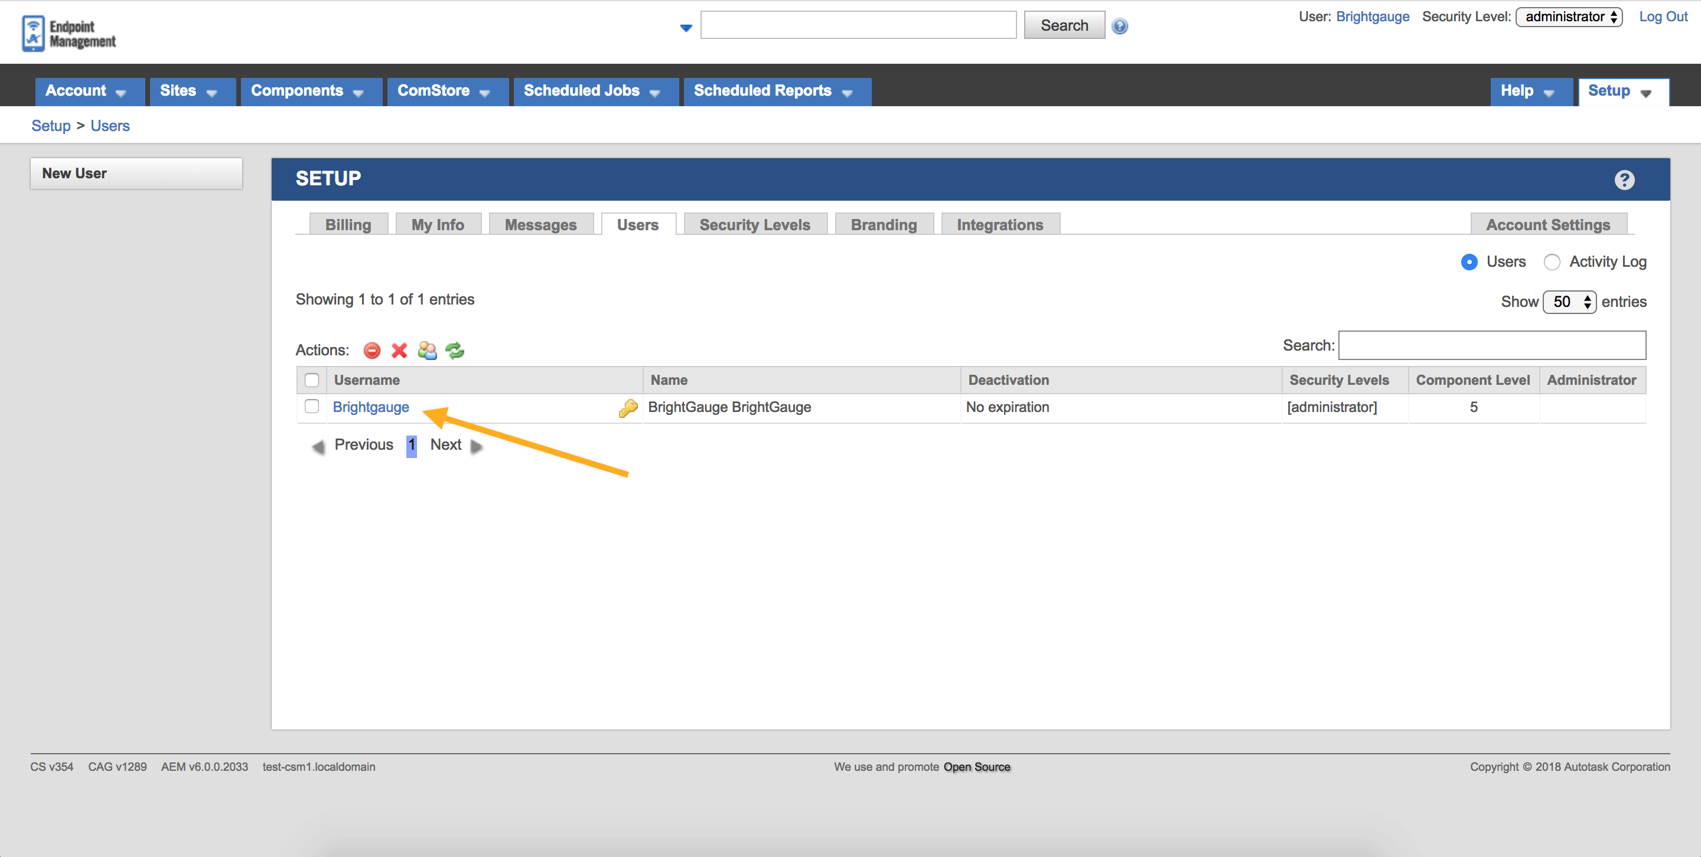Click the blue help icon next to Search button

(1120, 27)
